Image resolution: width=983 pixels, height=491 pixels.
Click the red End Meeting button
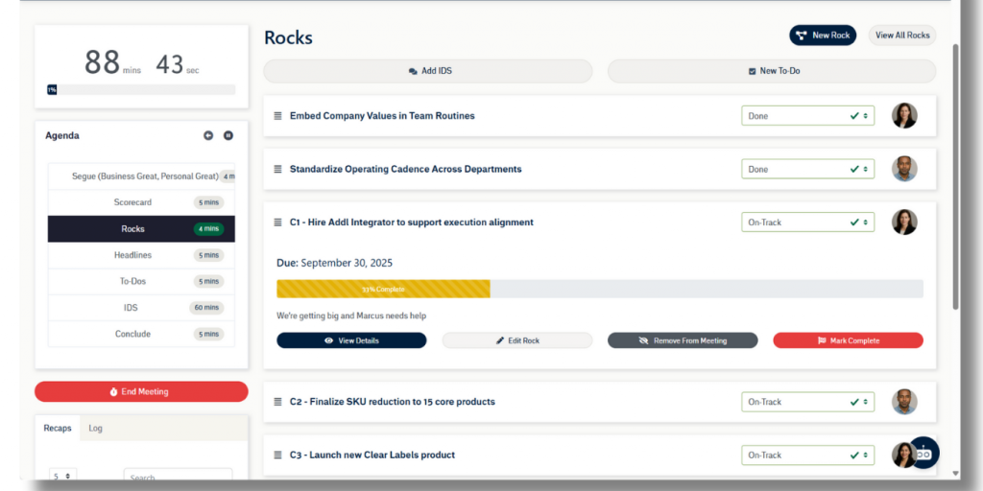(x=141, y=391)
